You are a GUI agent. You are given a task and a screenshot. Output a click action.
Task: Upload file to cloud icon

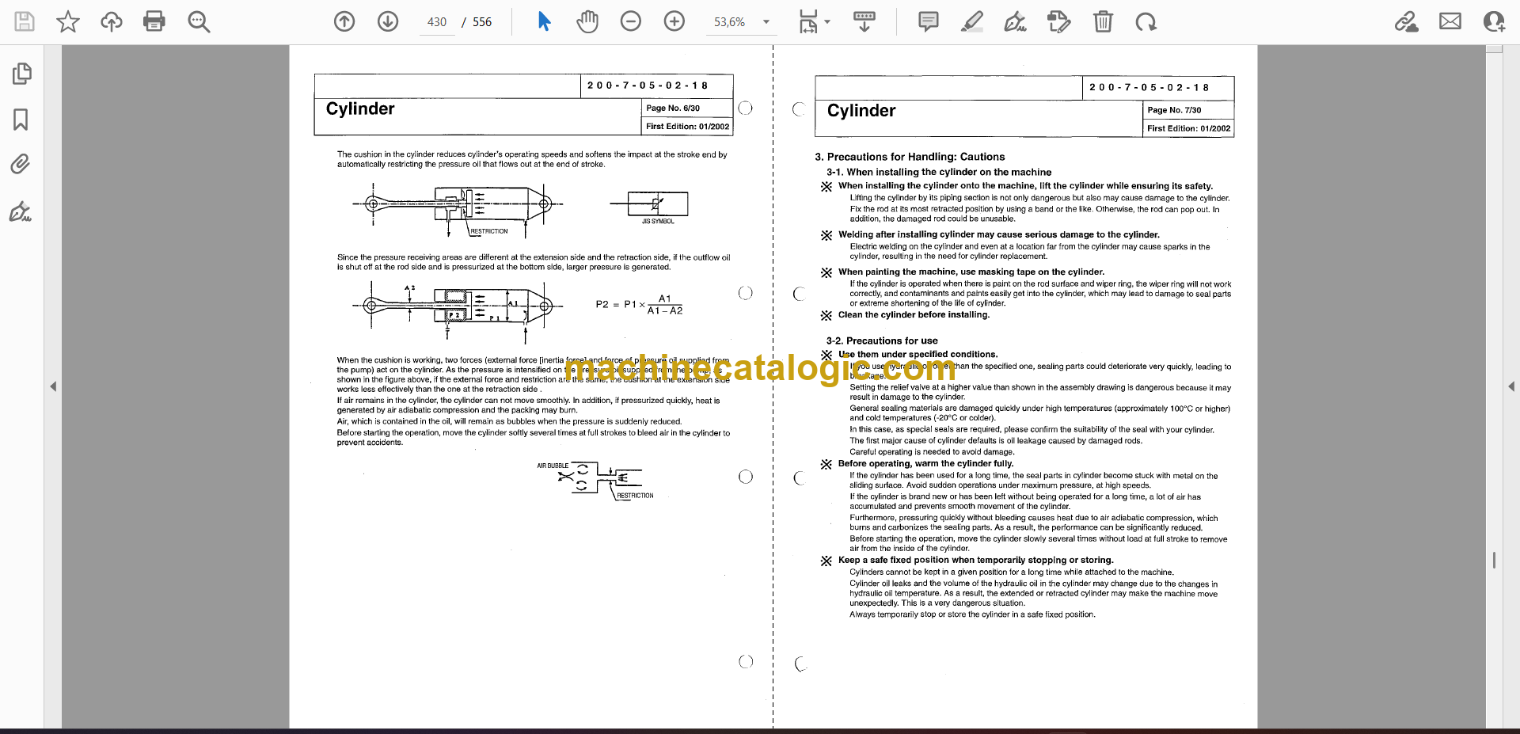112,21
